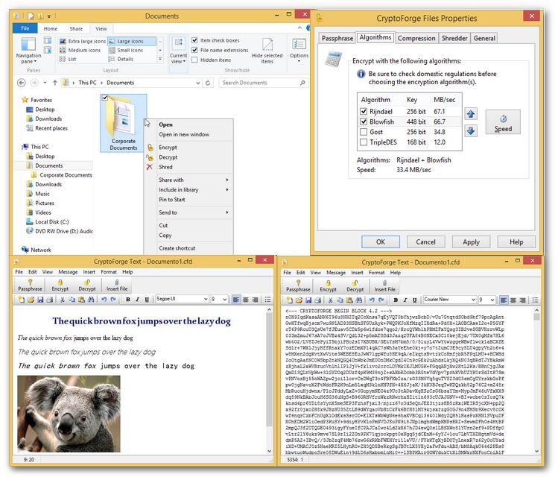Move algorithm down with blue down arrow
This screenshot has width=558, height=480.
pos(471,130)
